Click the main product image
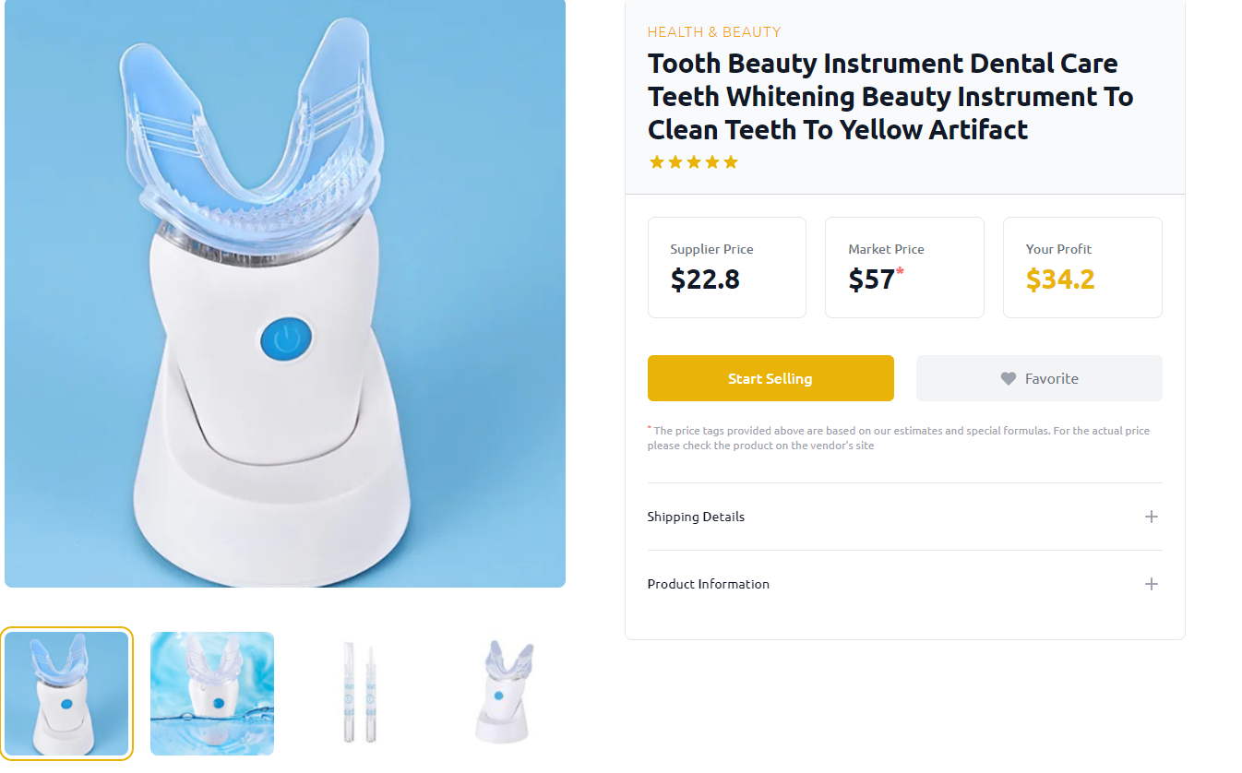Viewport: 1242px width, 773px height. [x=285, y=291]
